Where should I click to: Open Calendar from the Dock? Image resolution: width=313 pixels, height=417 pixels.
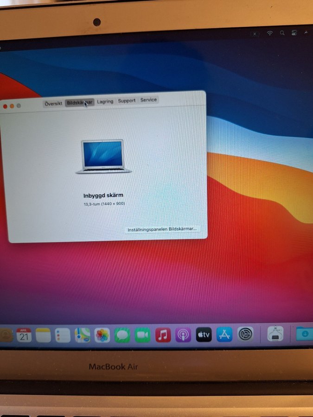(x=24, y=335)
